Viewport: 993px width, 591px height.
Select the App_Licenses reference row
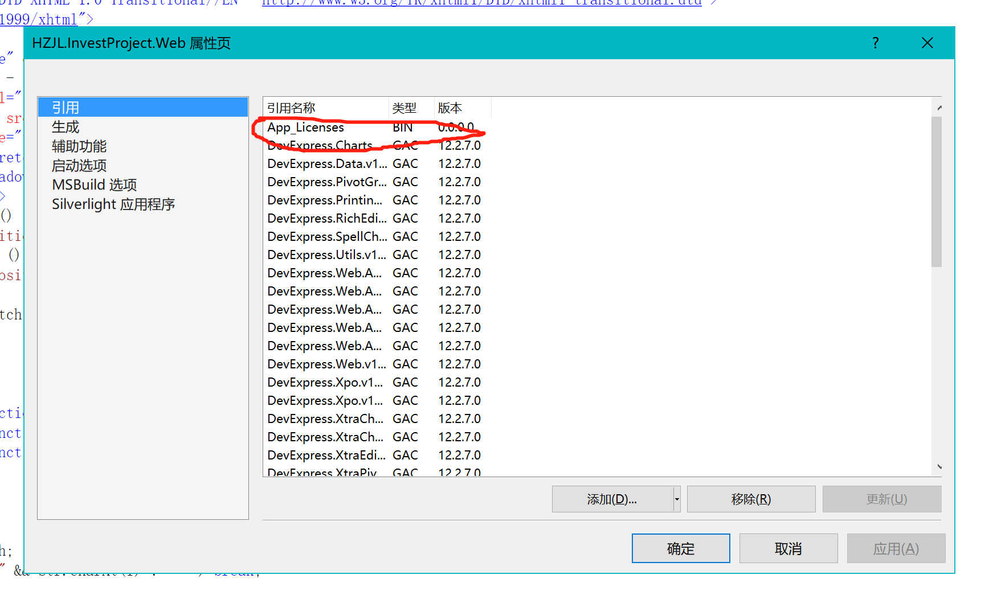click(376, 127)
